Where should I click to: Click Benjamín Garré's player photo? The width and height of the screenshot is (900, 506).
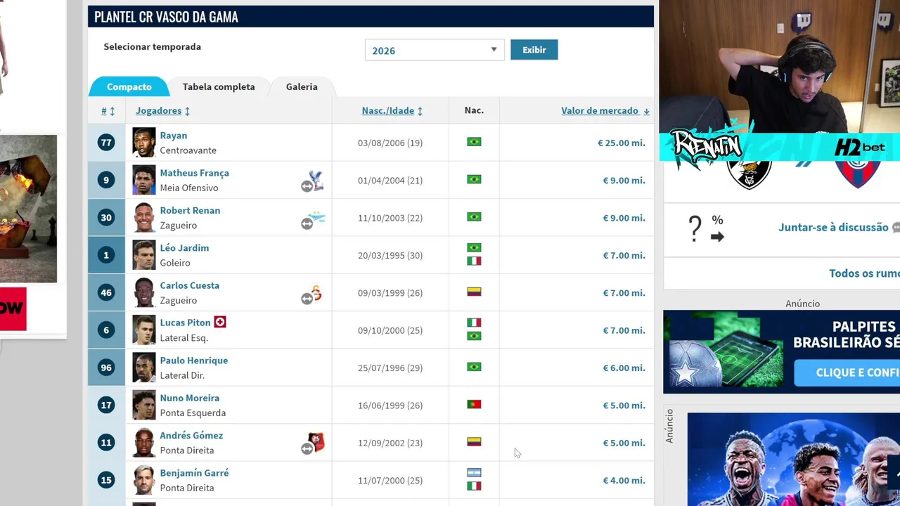(x=144, y=480)
